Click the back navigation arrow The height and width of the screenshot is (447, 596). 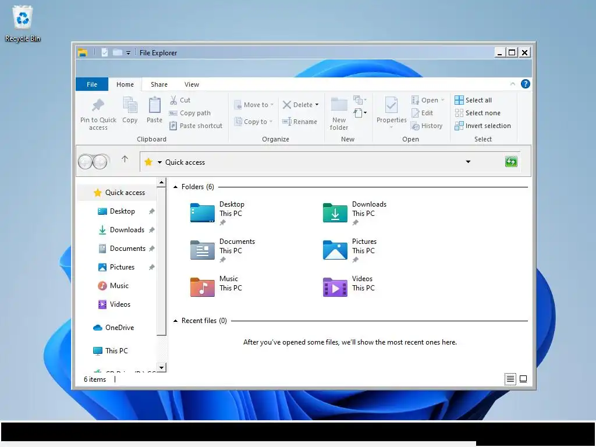coord(86,162)
